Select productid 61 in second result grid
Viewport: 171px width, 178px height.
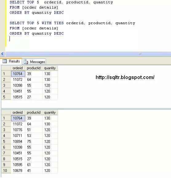point(34,165)
